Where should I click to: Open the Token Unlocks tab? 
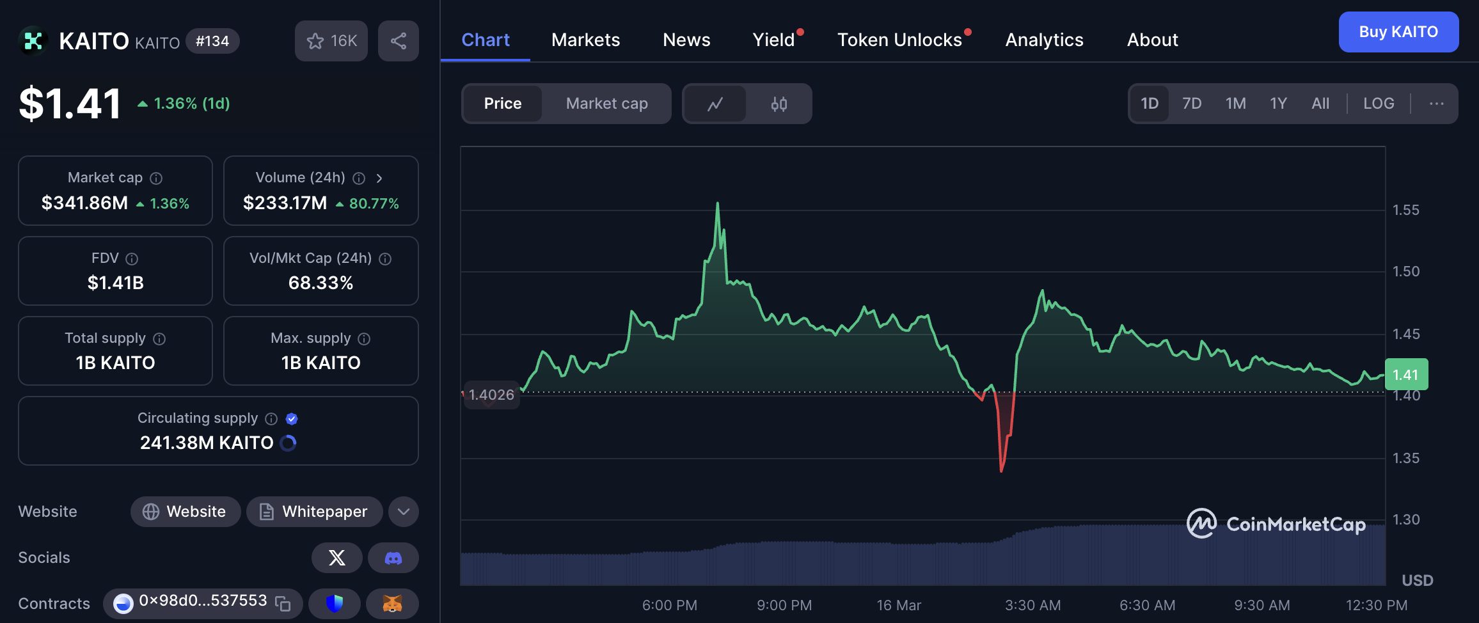pyautogui.click(x=899, y=40)
